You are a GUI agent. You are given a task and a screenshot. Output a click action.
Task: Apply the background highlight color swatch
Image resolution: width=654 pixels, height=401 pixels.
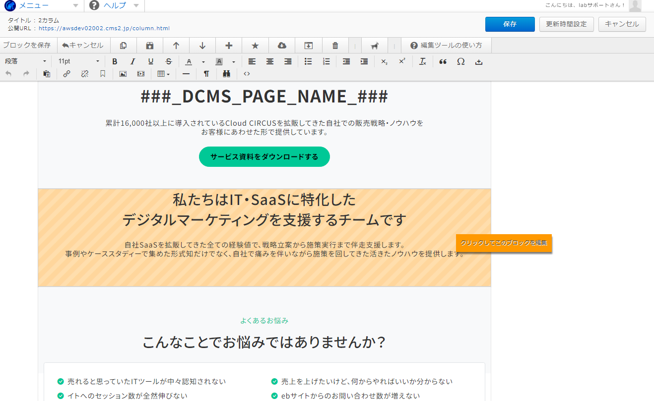coord(219,61)
